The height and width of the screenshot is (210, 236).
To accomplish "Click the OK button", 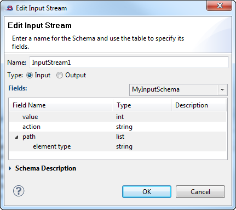I will click(x=147, y=192).
